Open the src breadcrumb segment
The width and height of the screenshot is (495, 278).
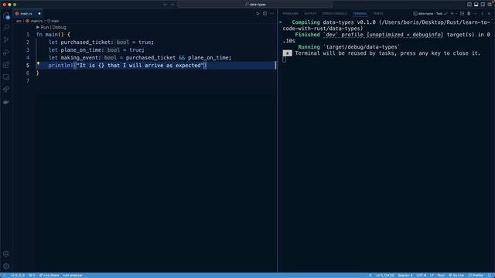click(19, 21)
